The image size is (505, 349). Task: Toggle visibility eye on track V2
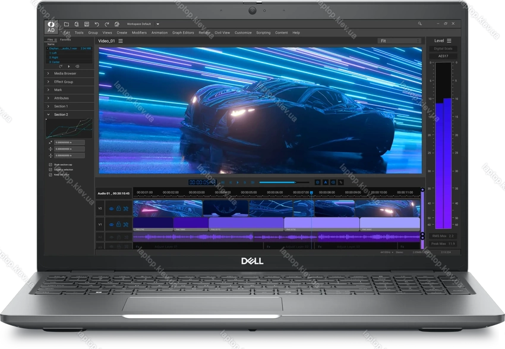pos(111,209)
